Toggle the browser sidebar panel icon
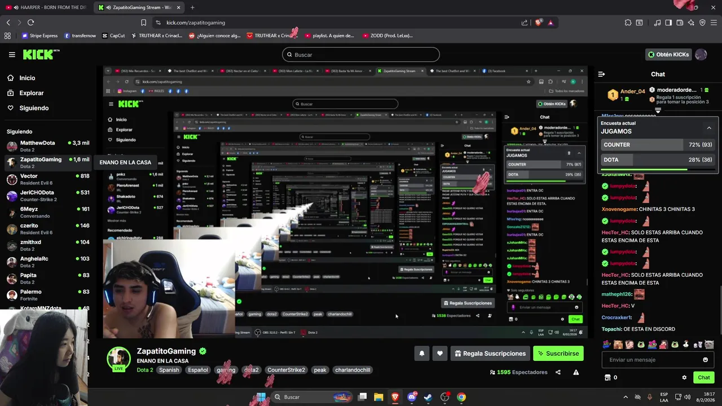 [x=668, y=23]
